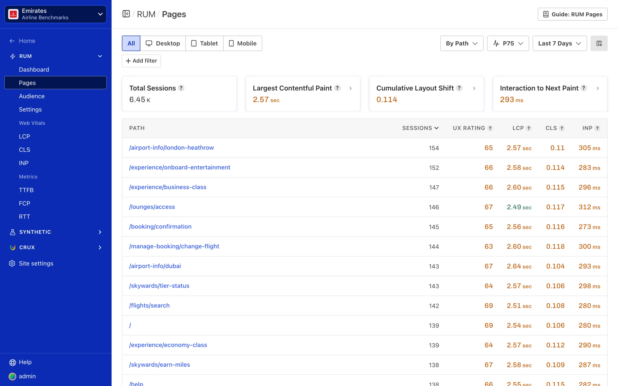The height and width of the screenshot is (386, 618).
Task: Click the LCP column help icon
Action: tap(529, 128)
